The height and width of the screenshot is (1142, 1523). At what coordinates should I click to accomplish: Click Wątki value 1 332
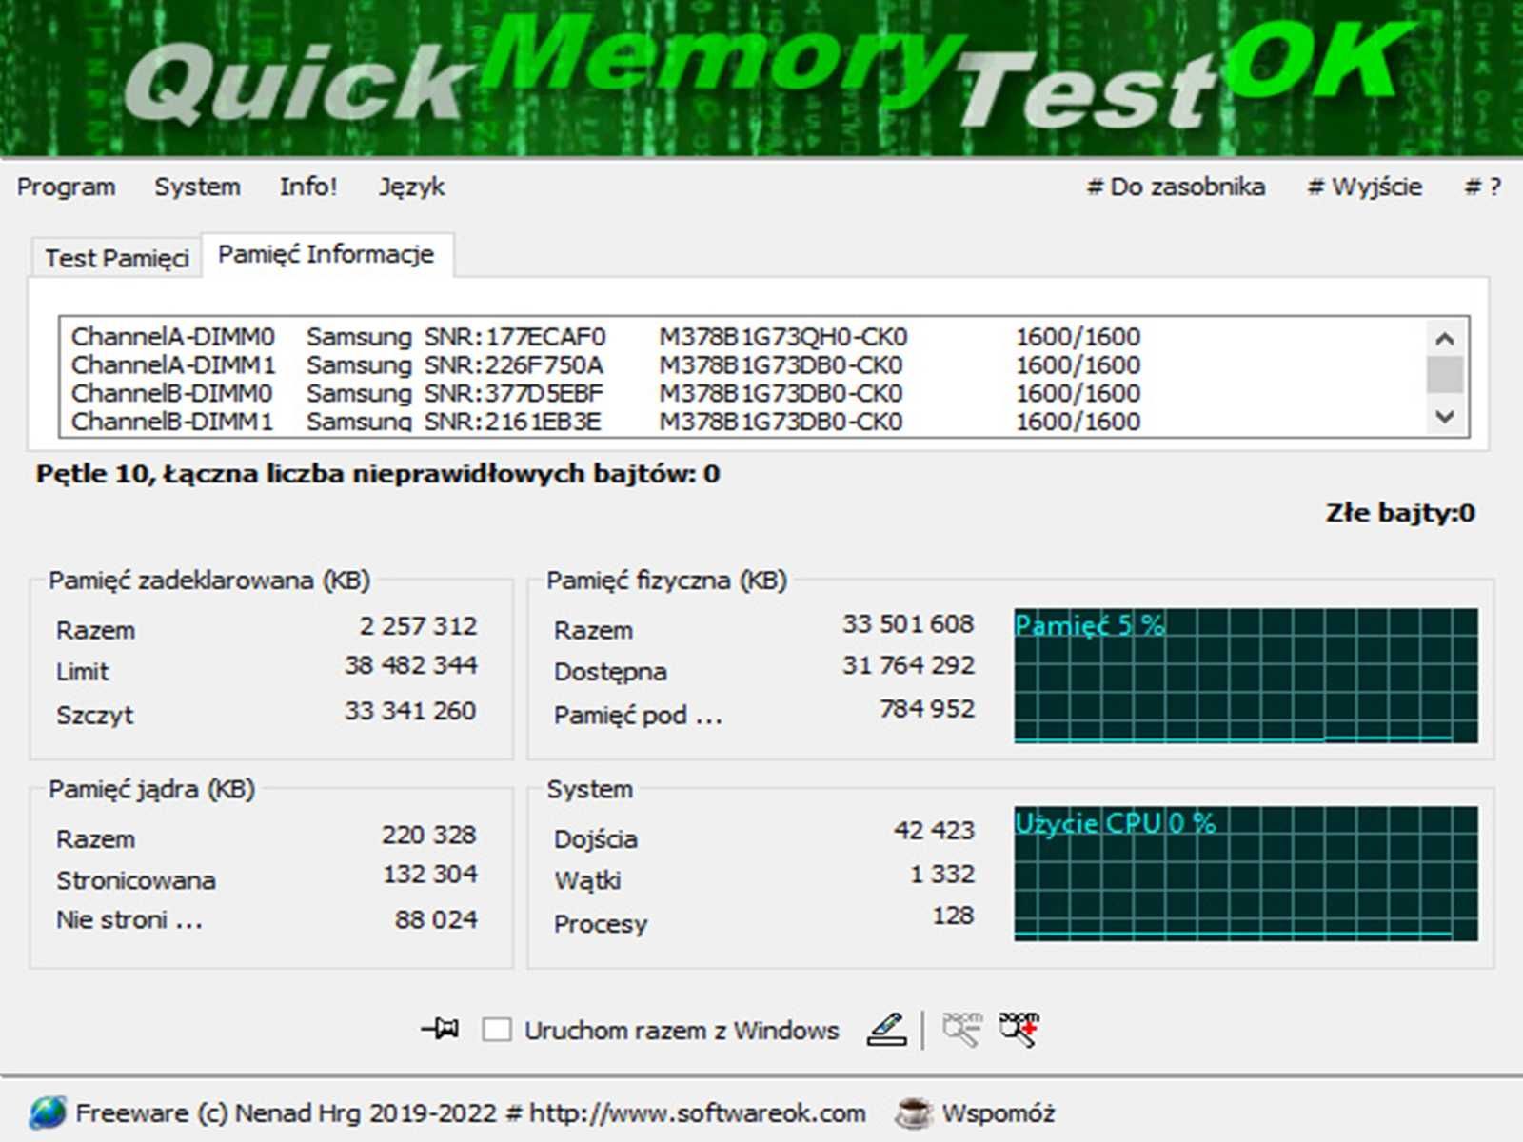pos(942,875)
